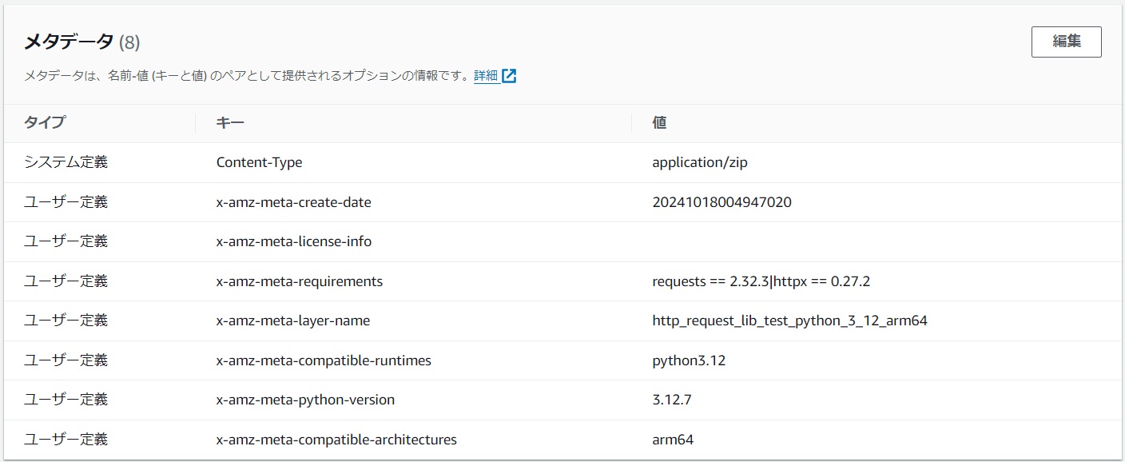Screen dimensions: 1125x462
Task: Click the x-amz-meta-requirements metadata entry
Action: (x=299, y=281)
